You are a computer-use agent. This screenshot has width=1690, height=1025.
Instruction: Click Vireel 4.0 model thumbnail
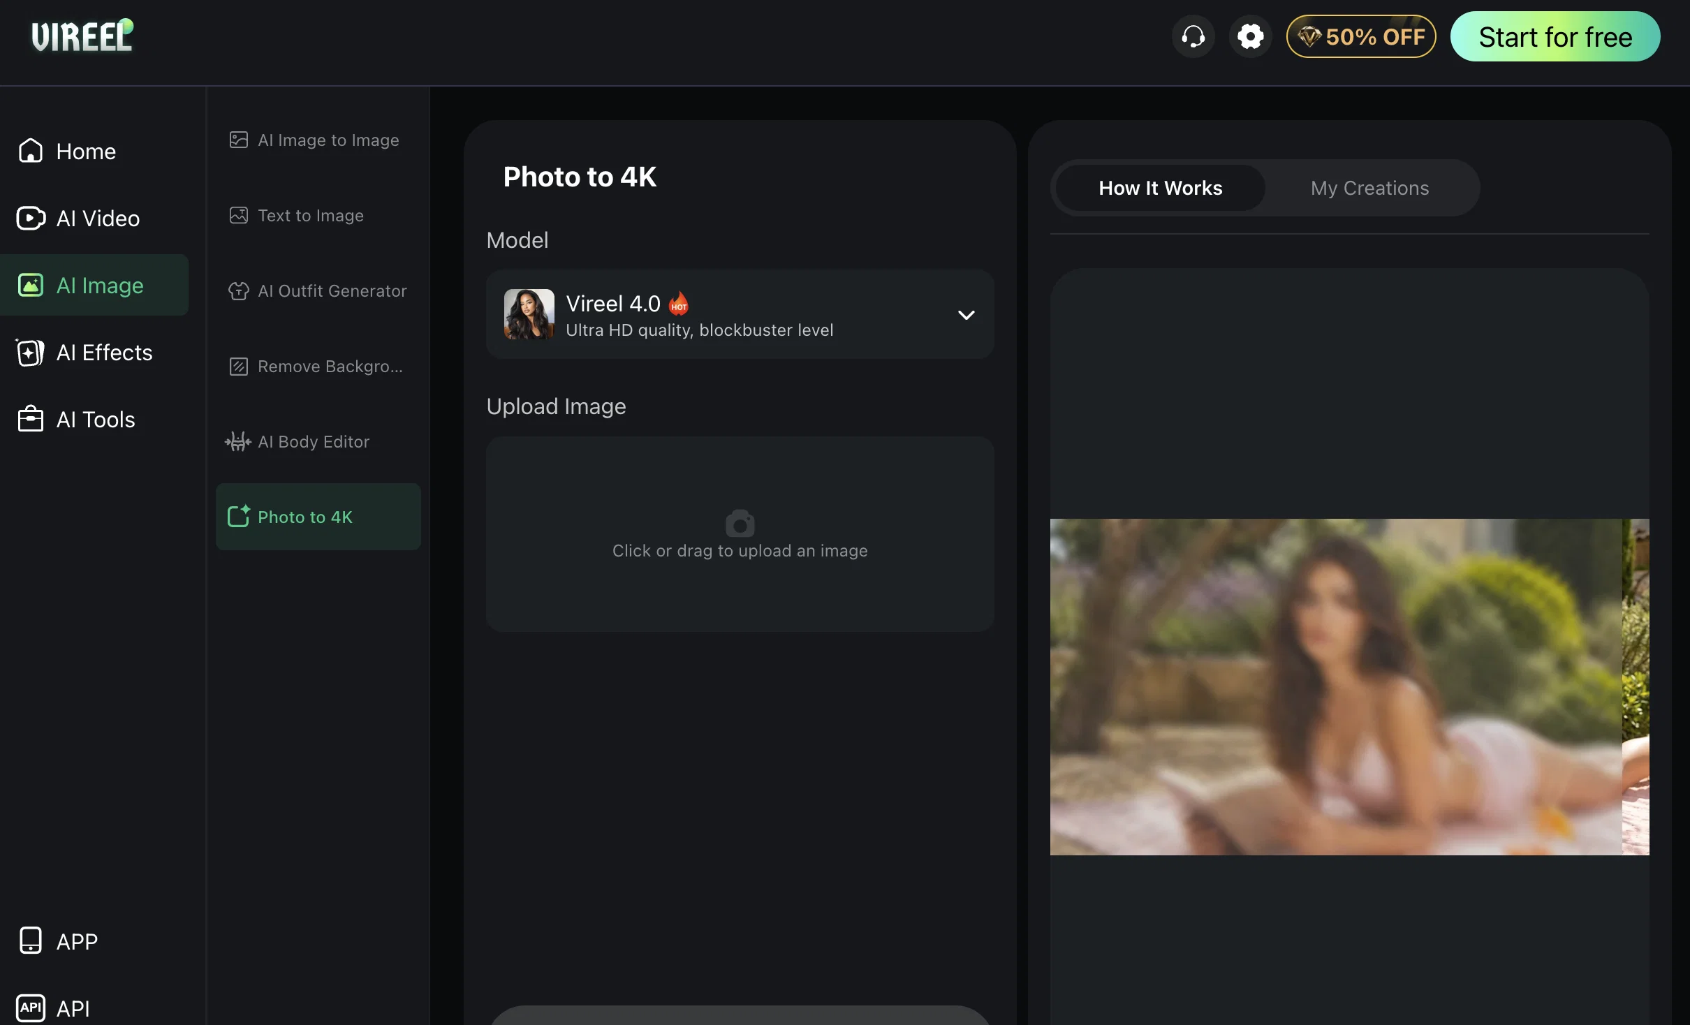[529, 314]
